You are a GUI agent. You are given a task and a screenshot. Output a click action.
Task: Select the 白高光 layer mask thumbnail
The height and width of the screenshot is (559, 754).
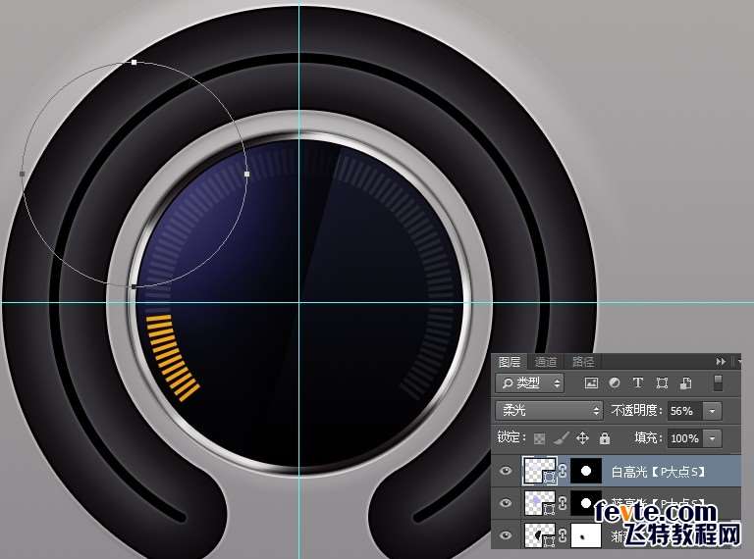tap(586, 471)
